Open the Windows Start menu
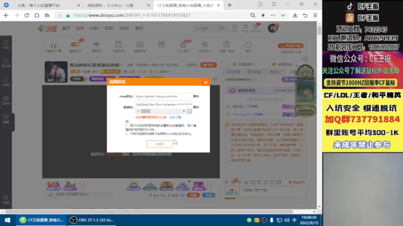The height and width of the screenshot is (226, 403). [8, 220]
